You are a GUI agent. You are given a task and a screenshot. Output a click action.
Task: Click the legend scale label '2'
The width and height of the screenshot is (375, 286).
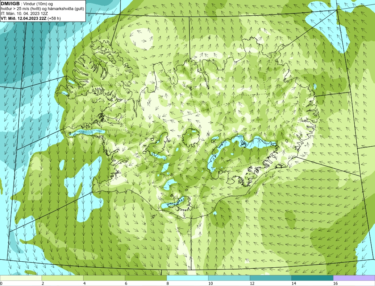point(43,283)
